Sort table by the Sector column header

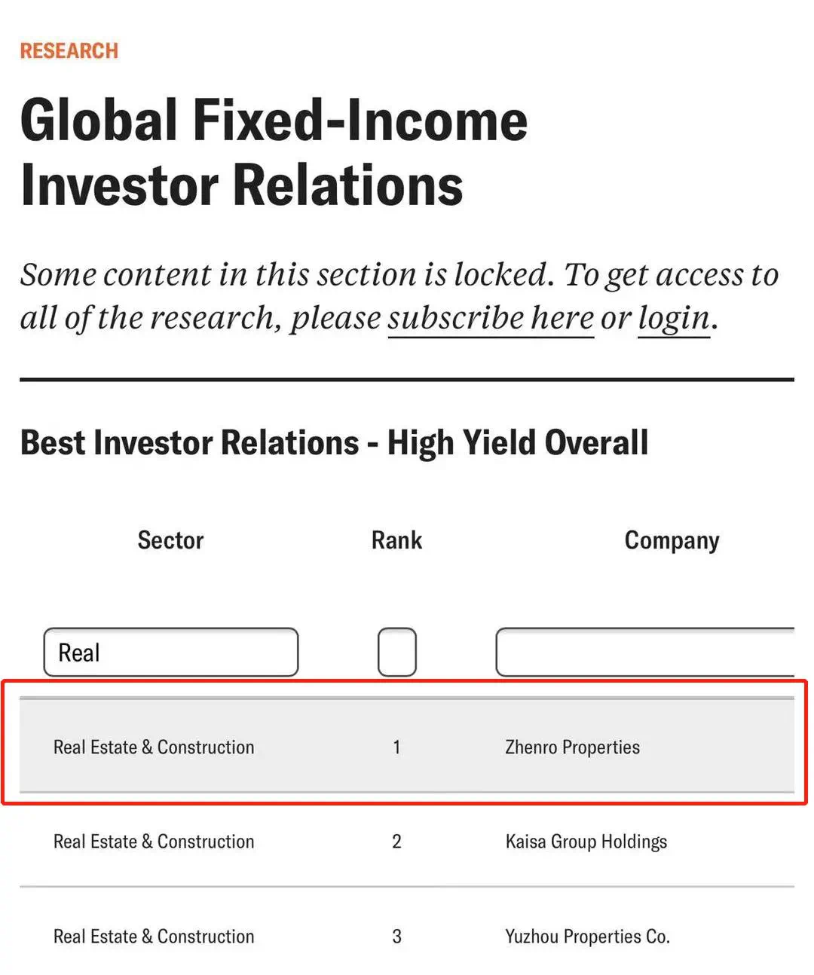coord(170,540)
